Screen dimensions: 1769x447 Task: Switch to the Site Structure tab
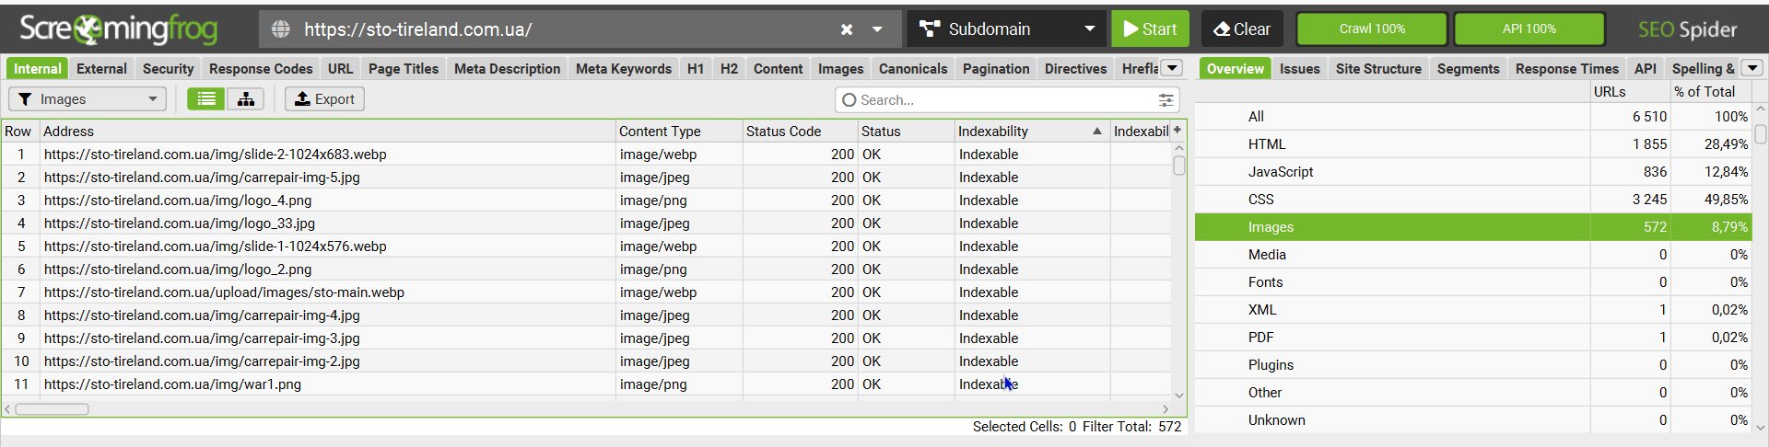(1378, 69)
